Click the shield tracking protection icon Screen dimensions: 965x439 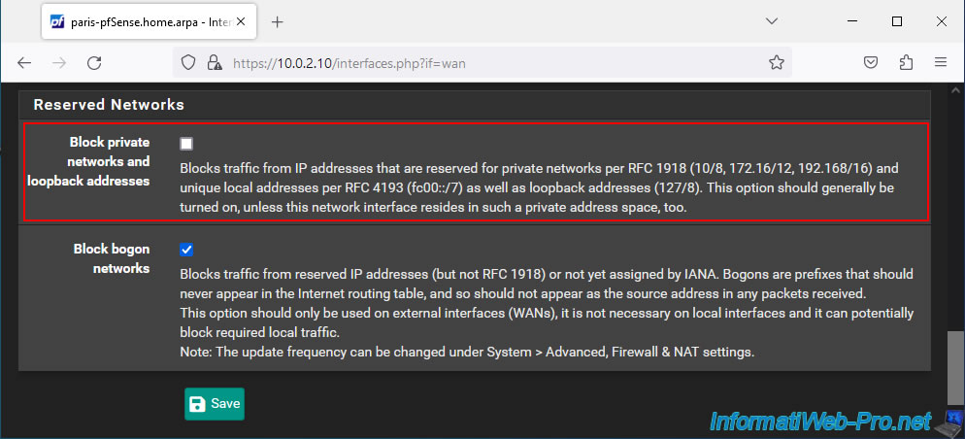(x=188, y=63)
